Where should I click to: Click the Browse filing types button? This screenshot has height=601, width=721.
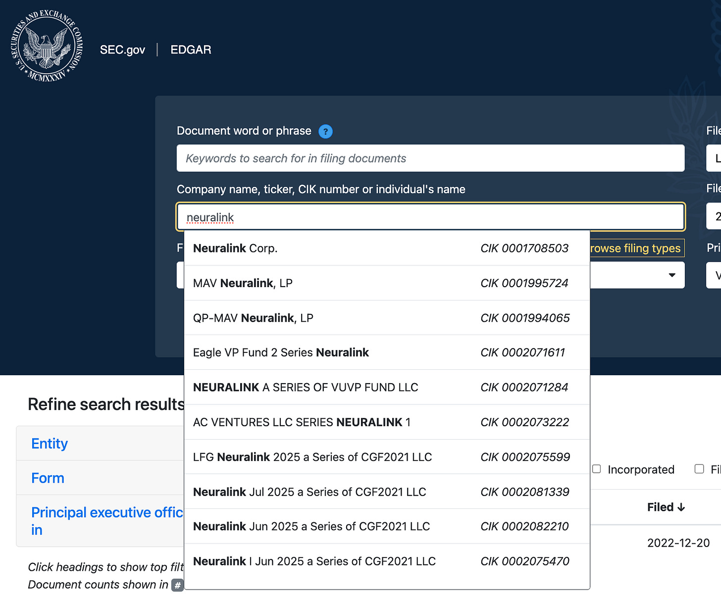click(637, 248)
